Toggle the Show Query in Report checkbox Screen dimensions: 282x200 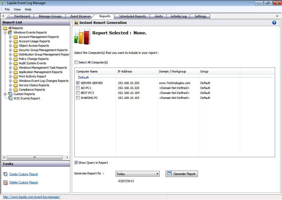[x=76, y=163]
